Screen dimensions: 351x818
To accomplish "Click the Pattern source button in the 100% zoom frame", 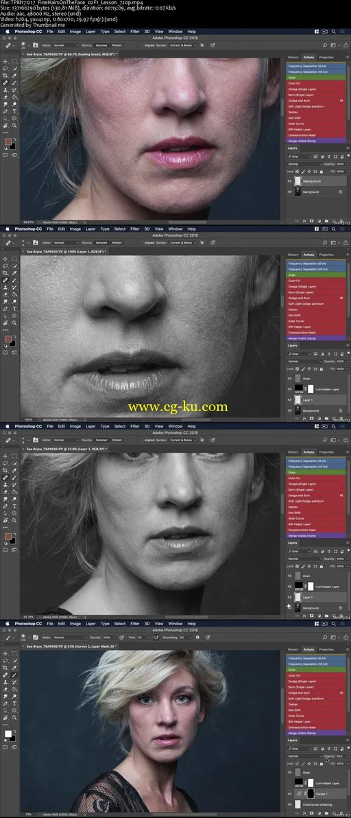I will click(117, 242).
